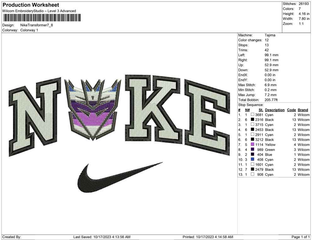Select the Max Jump value 7.2 mm
Screen dimensions: 312x240
271,95
